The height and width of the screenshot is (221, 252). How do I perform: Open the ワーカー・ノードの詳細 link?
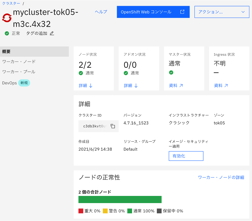coord(221,177)
